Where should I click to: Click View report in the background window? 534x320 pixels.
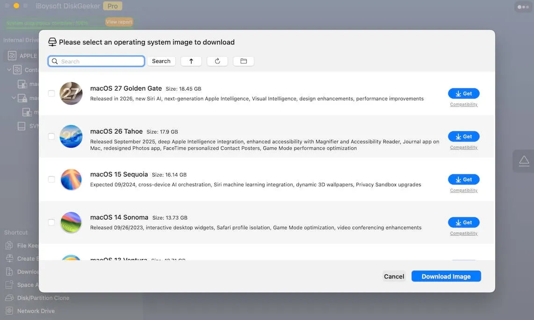119,22
